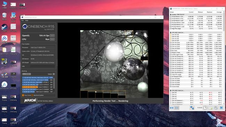Click the HWiNFO clock reset icon

205,108
